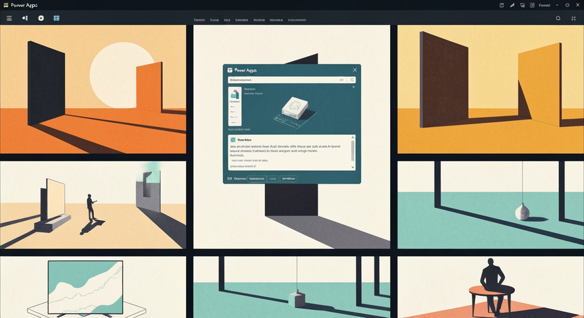Viewport: 584px width, 318px height.
Task: Open the framed teal wave painting artwork tile
Action: tap(93, 287)
